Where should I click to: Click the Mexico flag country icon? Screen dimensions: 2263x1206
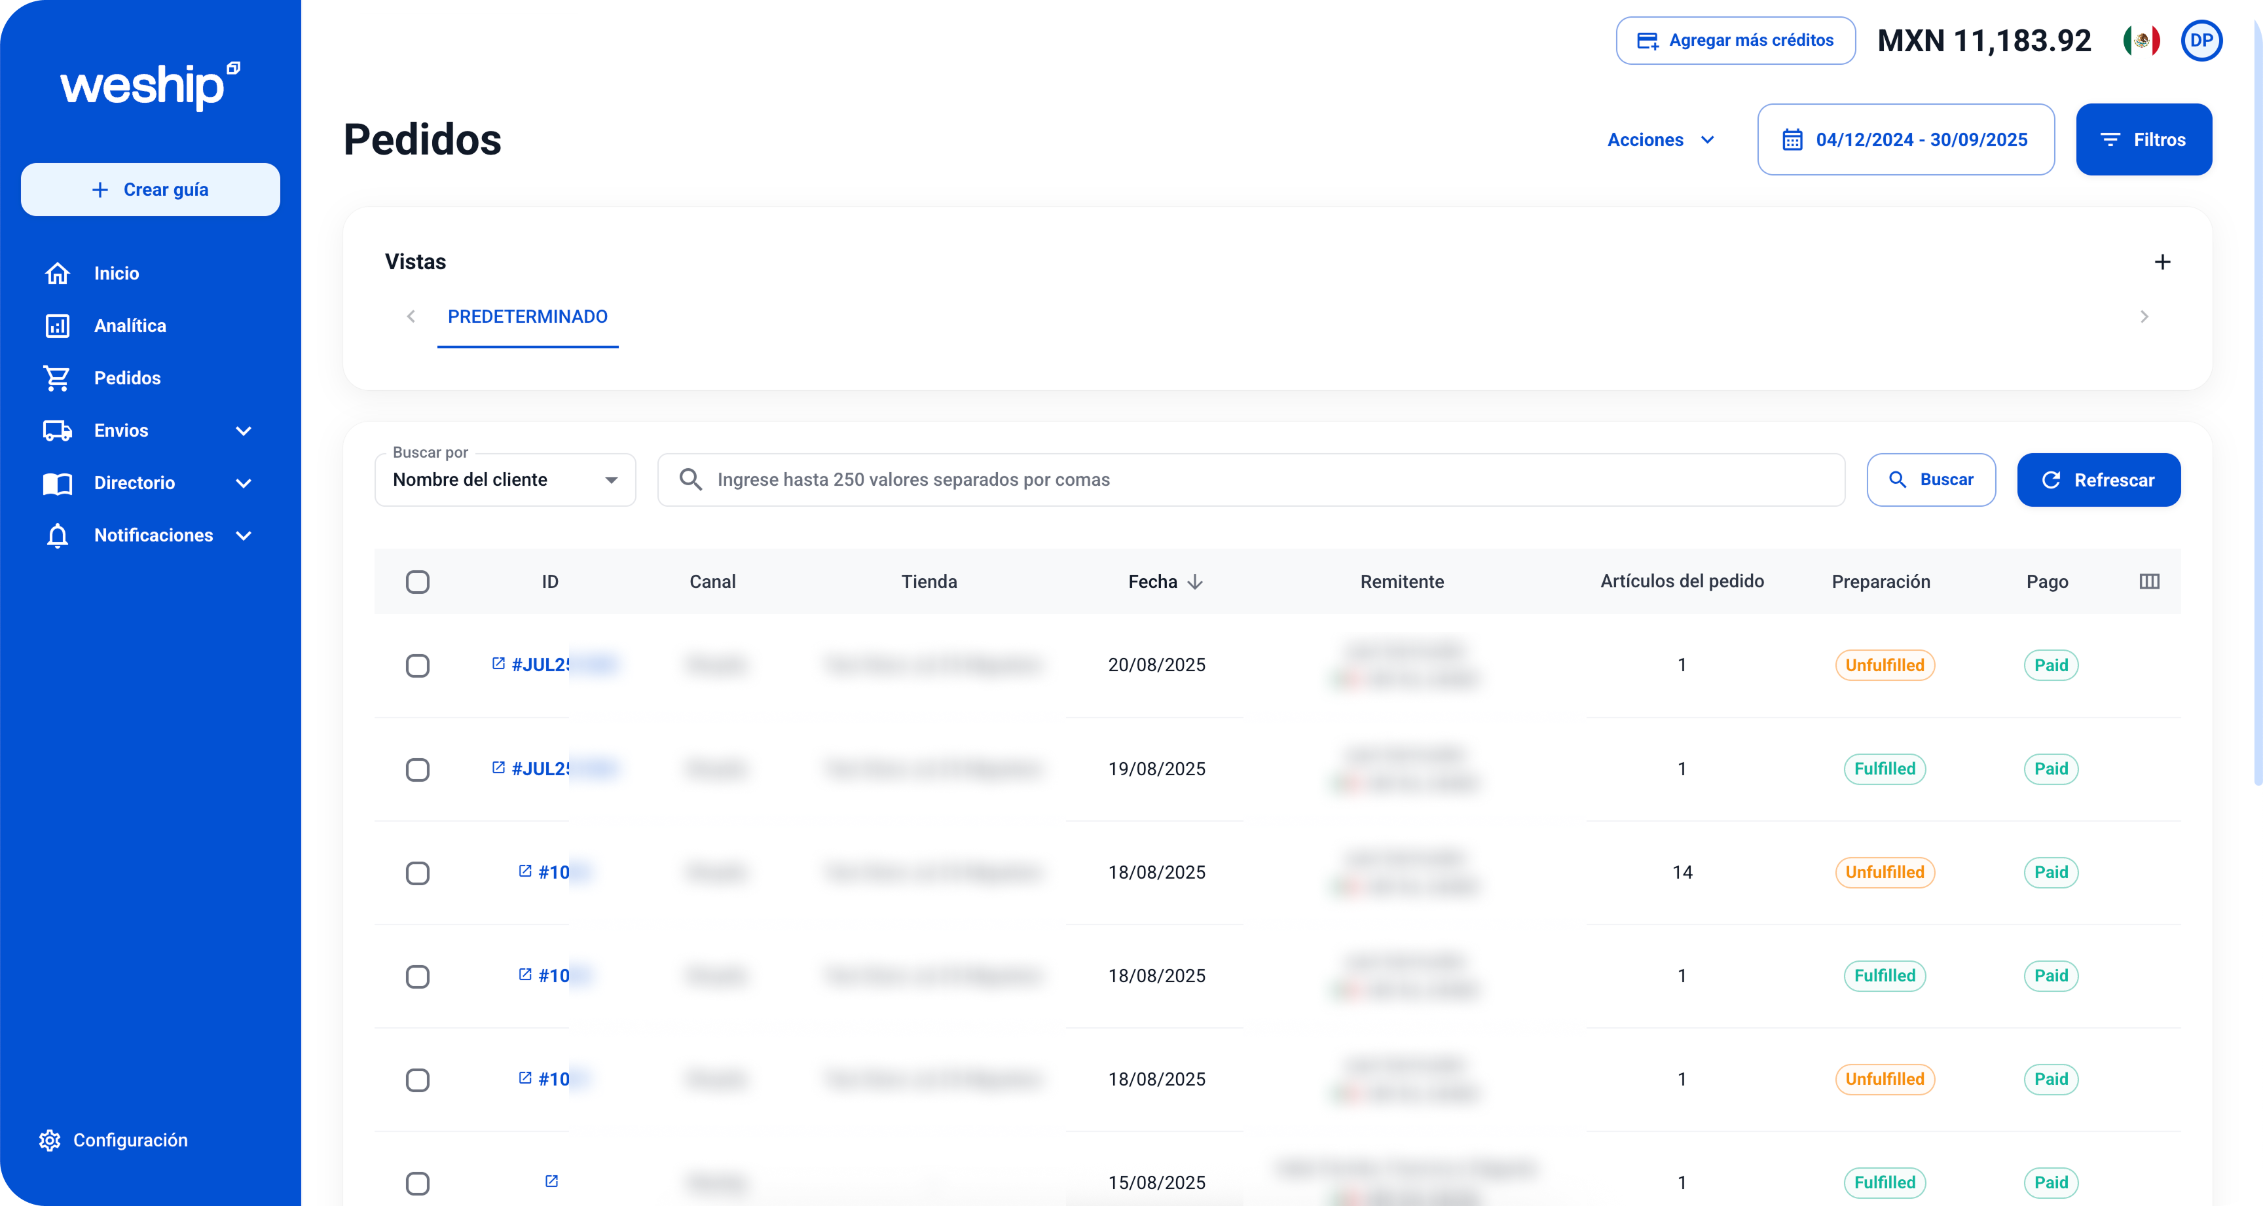coord(2141,41)
